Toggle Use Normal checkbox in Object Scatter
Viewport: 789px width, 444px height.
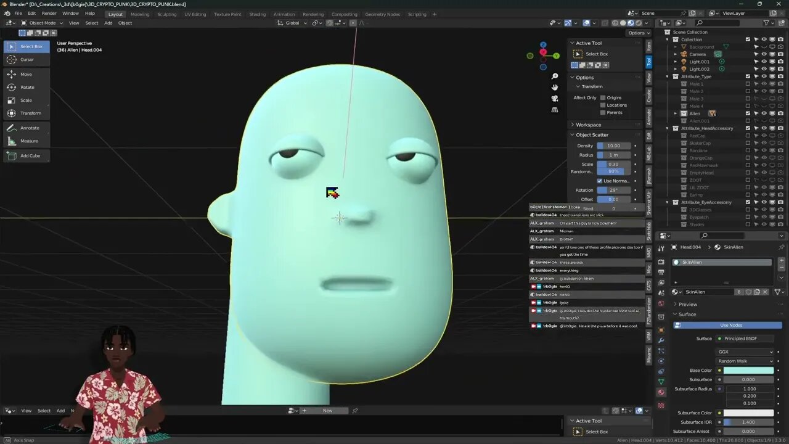(600, 181)
